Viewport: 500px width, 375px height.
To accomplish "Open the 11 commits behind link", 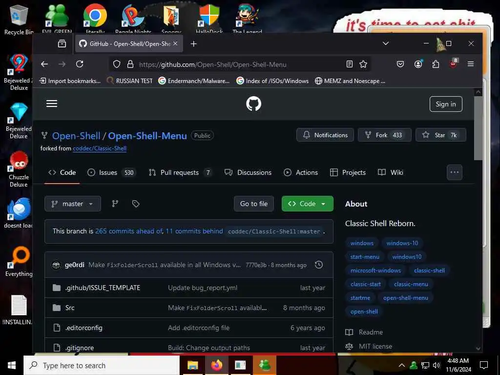I will click(x=194, y=231).
